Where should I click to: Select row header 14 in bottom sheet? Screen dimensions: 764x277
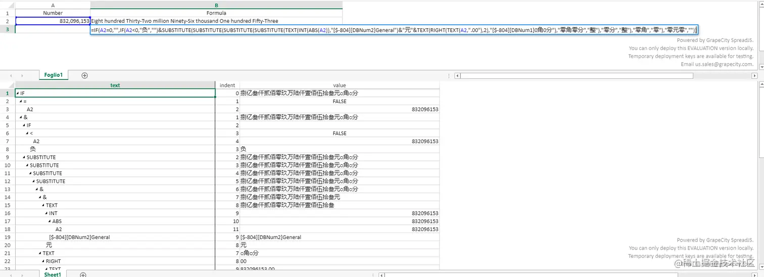[x=8, y=197]
